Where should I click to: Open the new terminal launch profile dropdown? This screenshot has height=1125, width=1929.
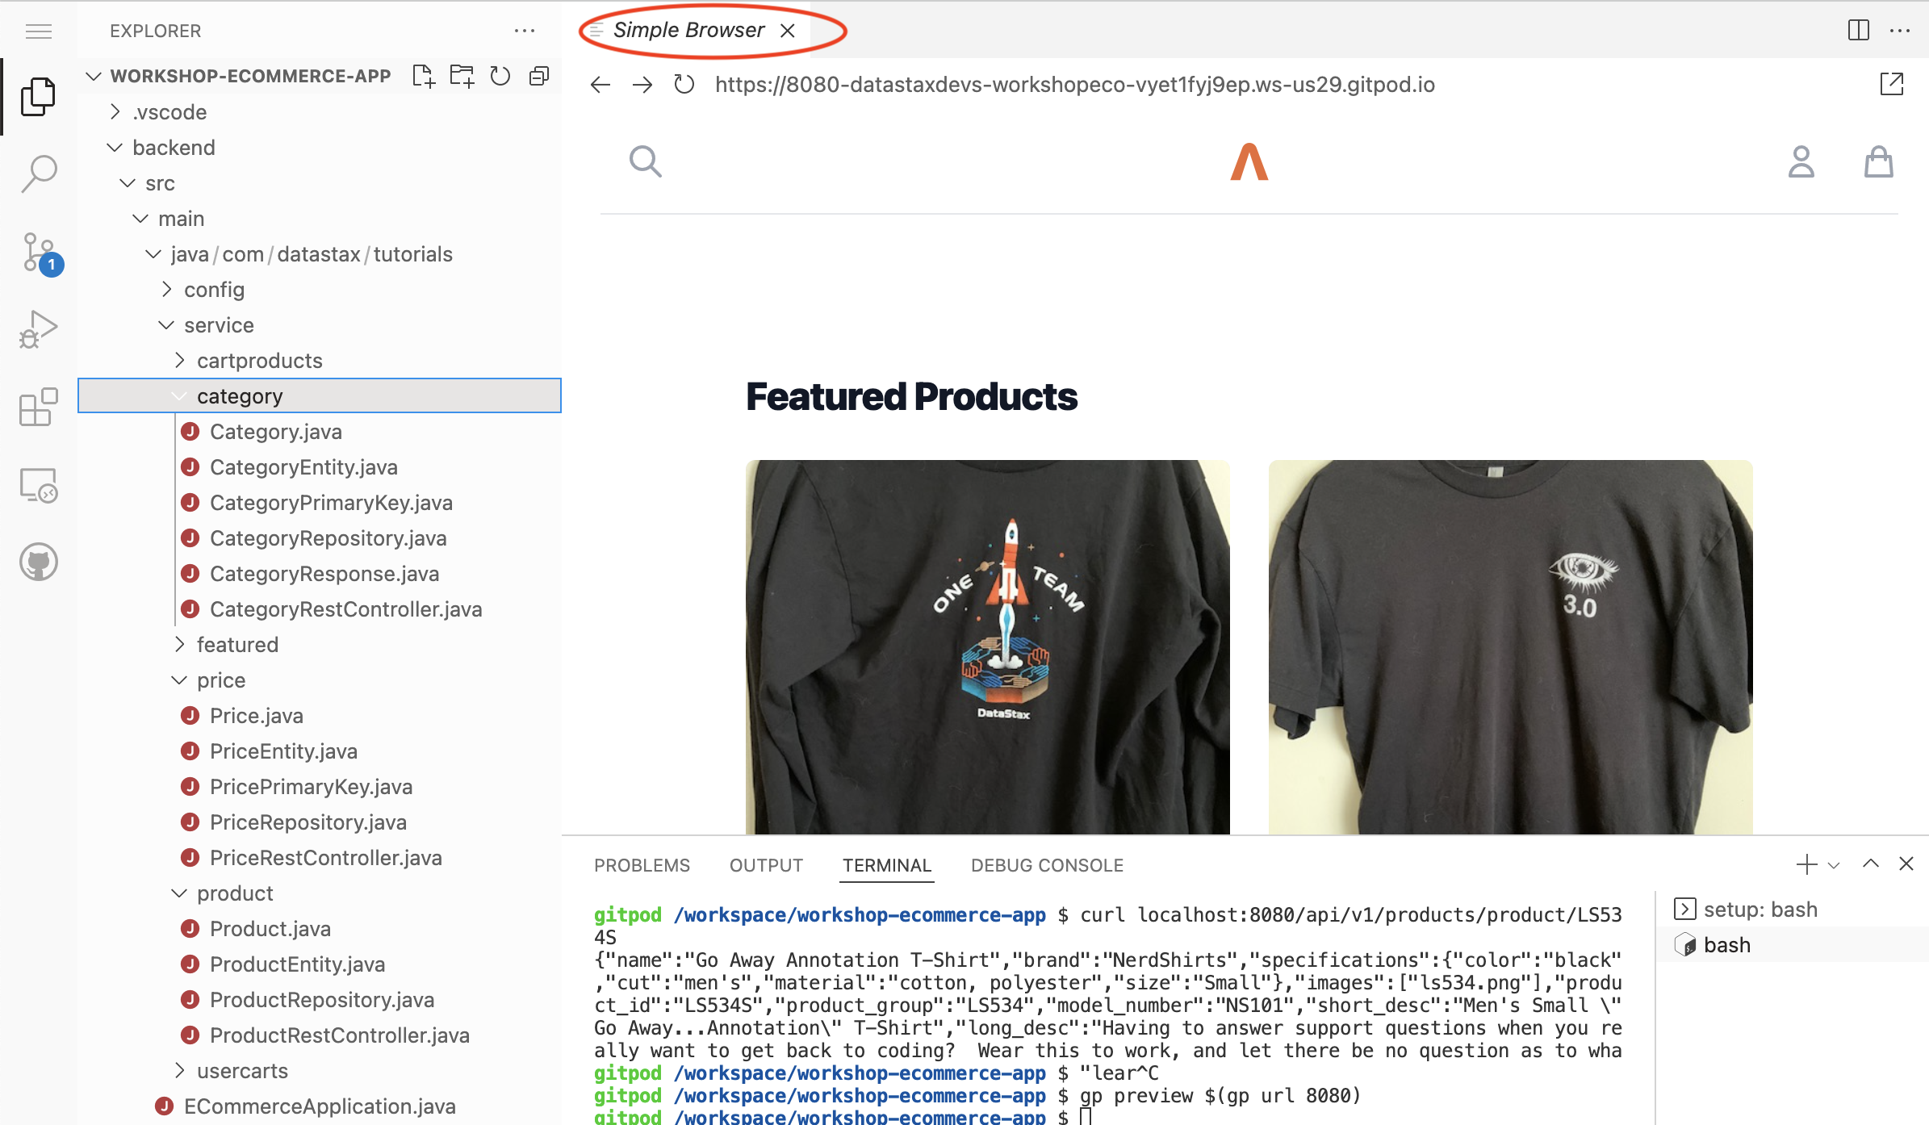coord(1834,865)
